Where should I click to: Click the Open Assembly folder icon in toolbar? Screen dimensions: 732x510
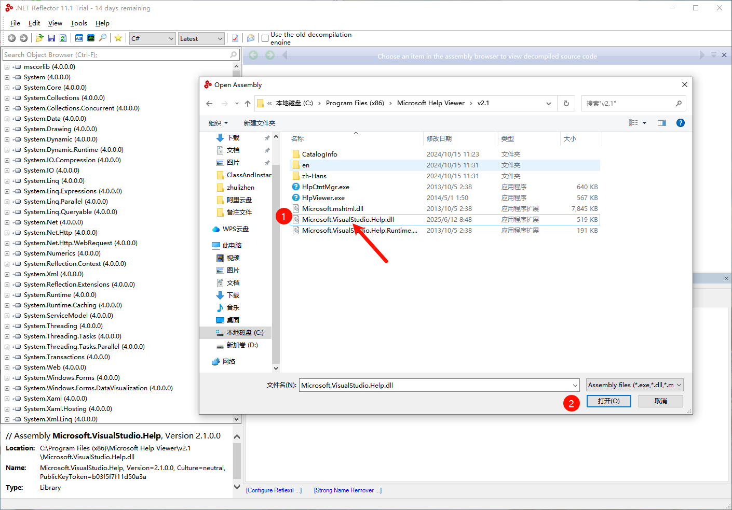39,38
